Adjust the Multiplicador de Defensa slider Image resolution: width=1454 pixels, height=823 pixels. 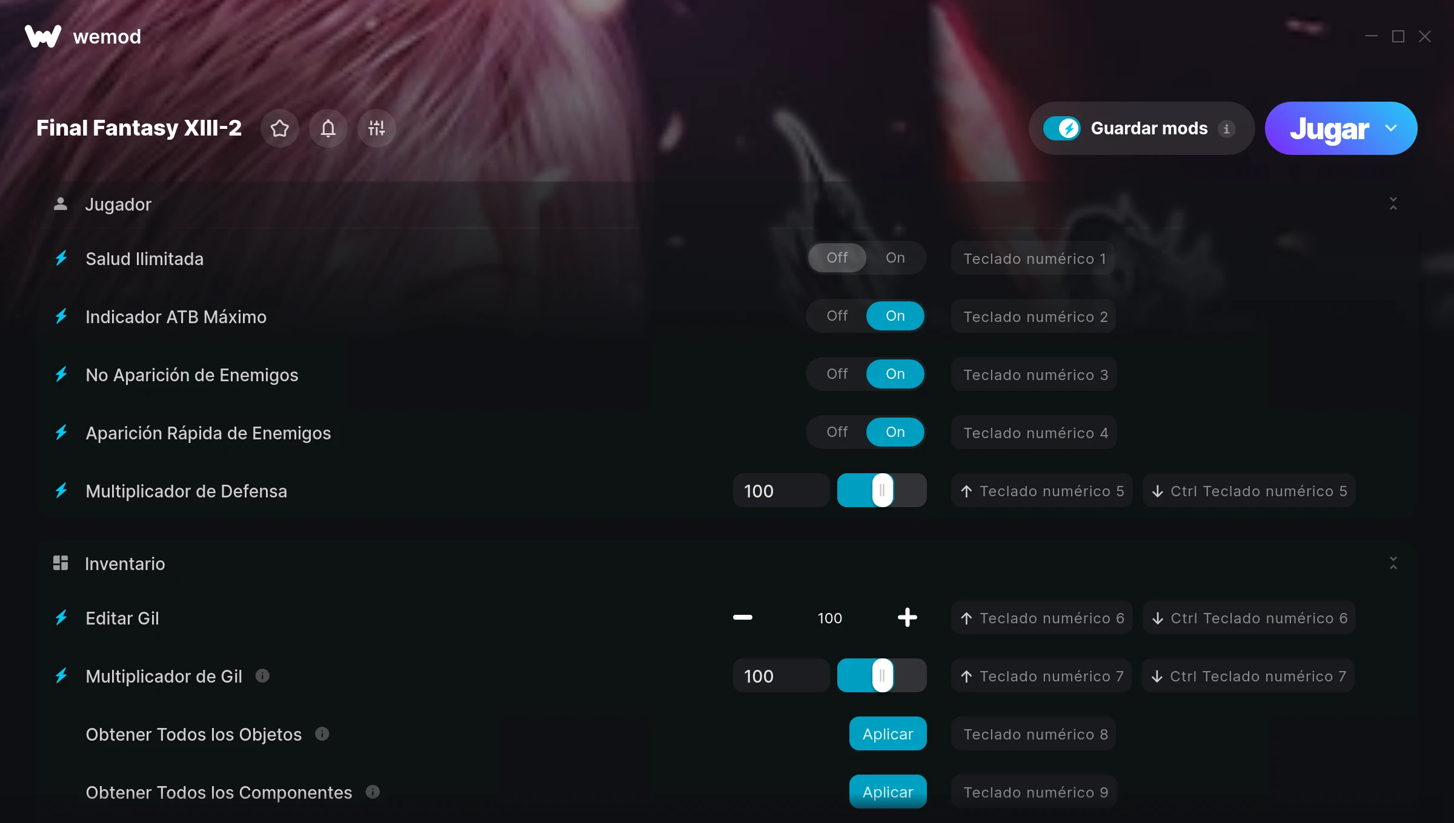[x=882, y=490]
